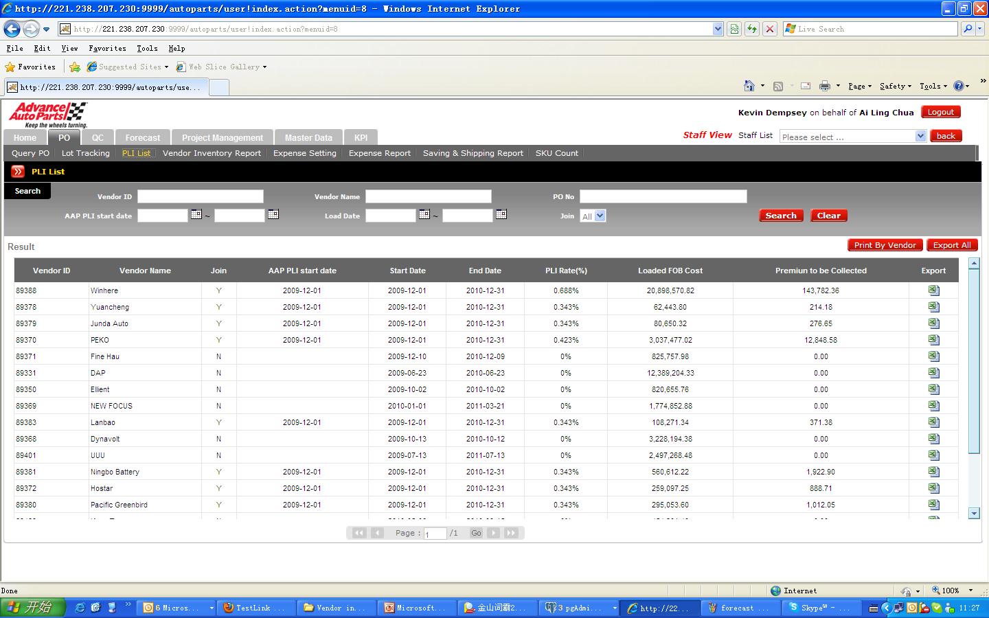The width and height of the screenshot is (989, 618).
Task: Click the results table scroll down arrow
Action: 973,513
